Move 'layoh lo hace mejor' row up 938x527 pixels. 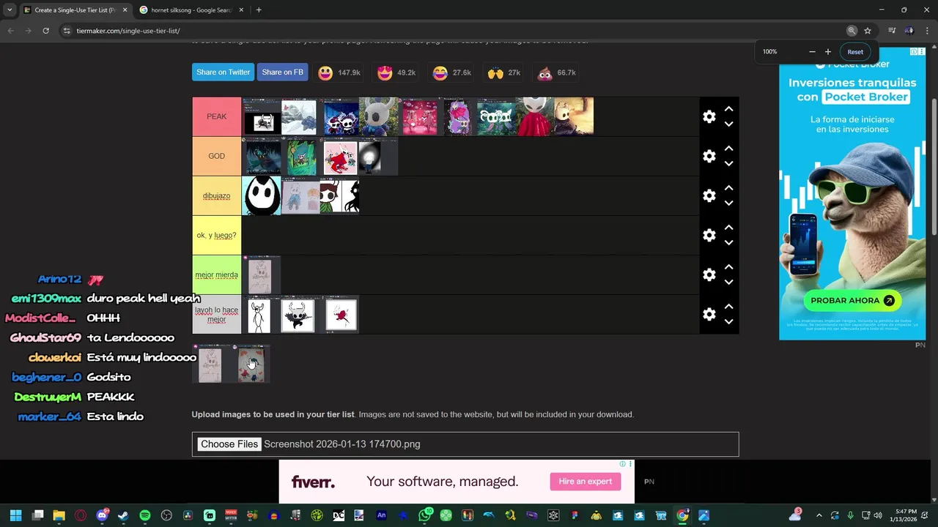click(728, 306)
